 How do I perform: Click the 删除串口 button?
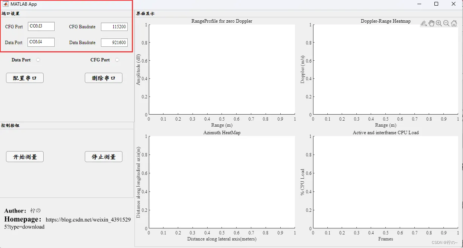coord(104,78)
